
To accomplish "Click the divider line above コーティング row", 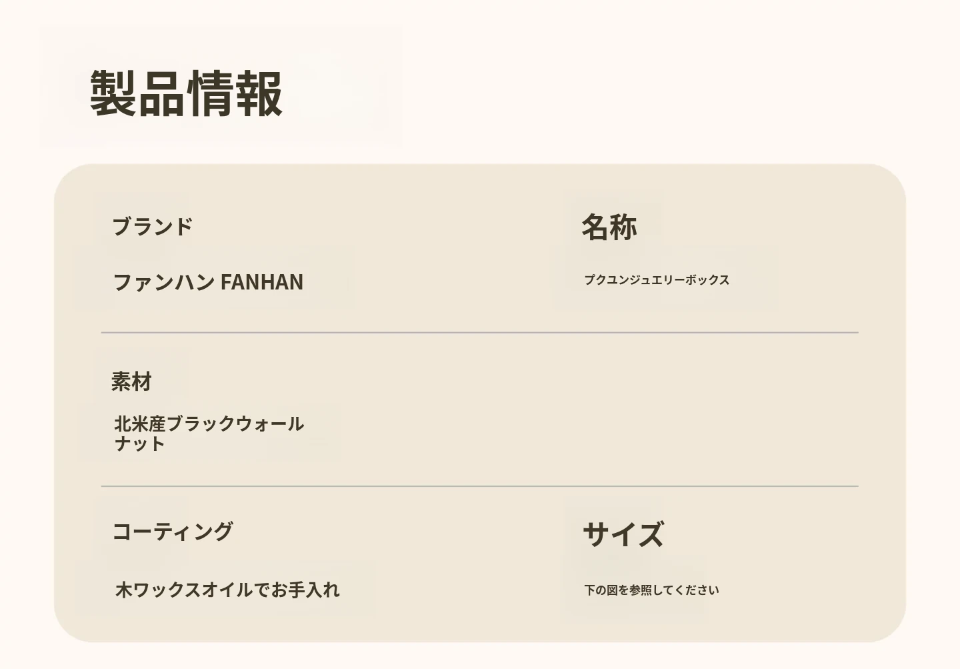I will click(479, 486).
